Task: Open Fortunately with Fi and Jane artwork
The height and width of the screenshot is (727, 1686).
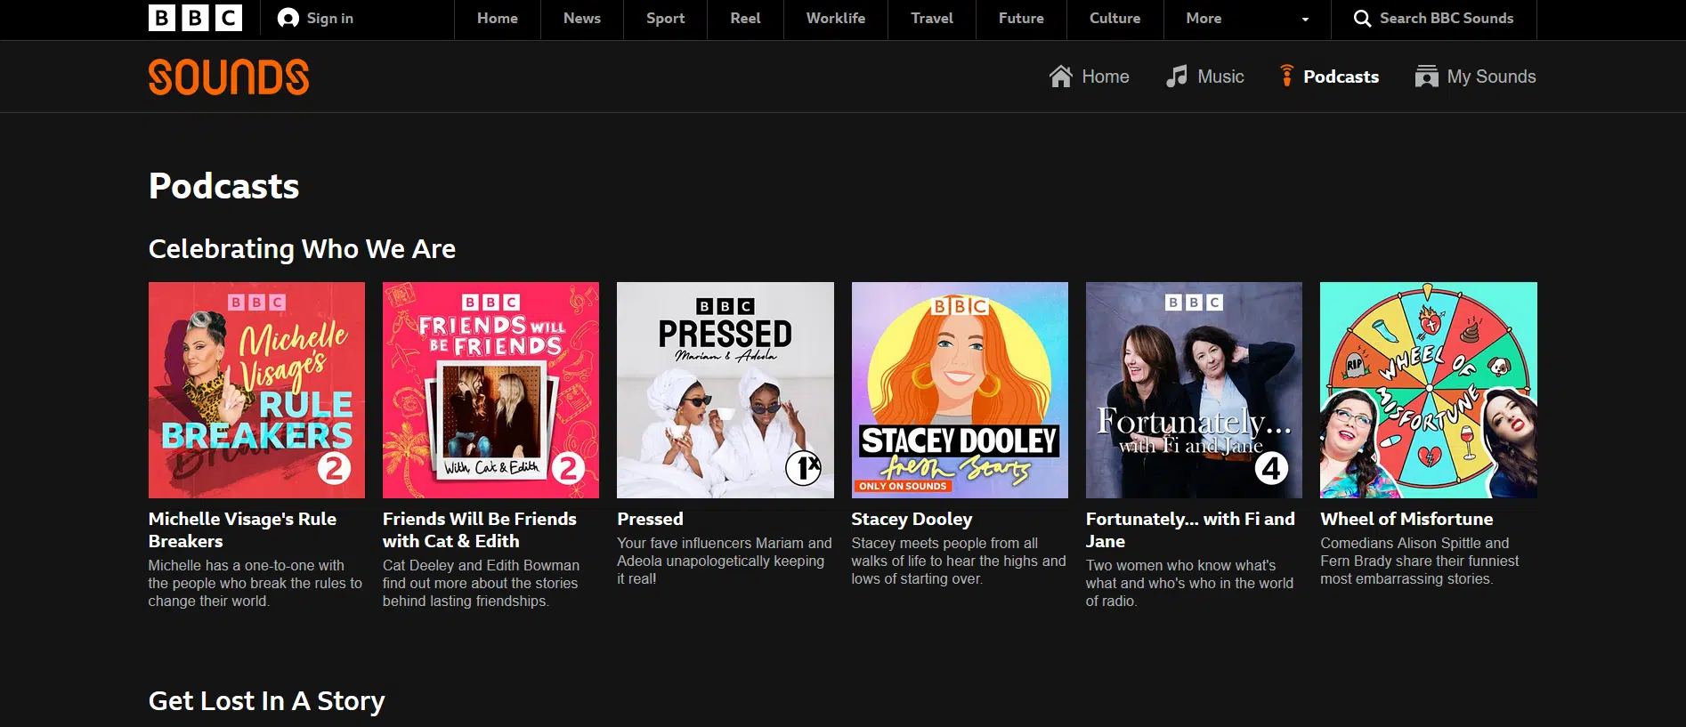Action: (1194, 390)
